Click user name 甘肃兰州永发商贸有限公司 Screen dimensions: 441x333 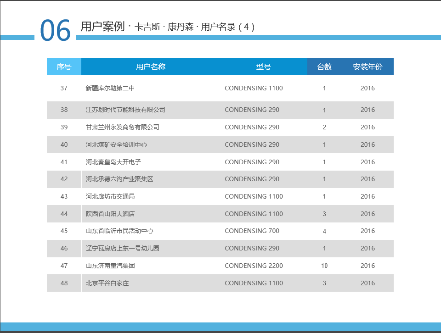click(122, 127)
